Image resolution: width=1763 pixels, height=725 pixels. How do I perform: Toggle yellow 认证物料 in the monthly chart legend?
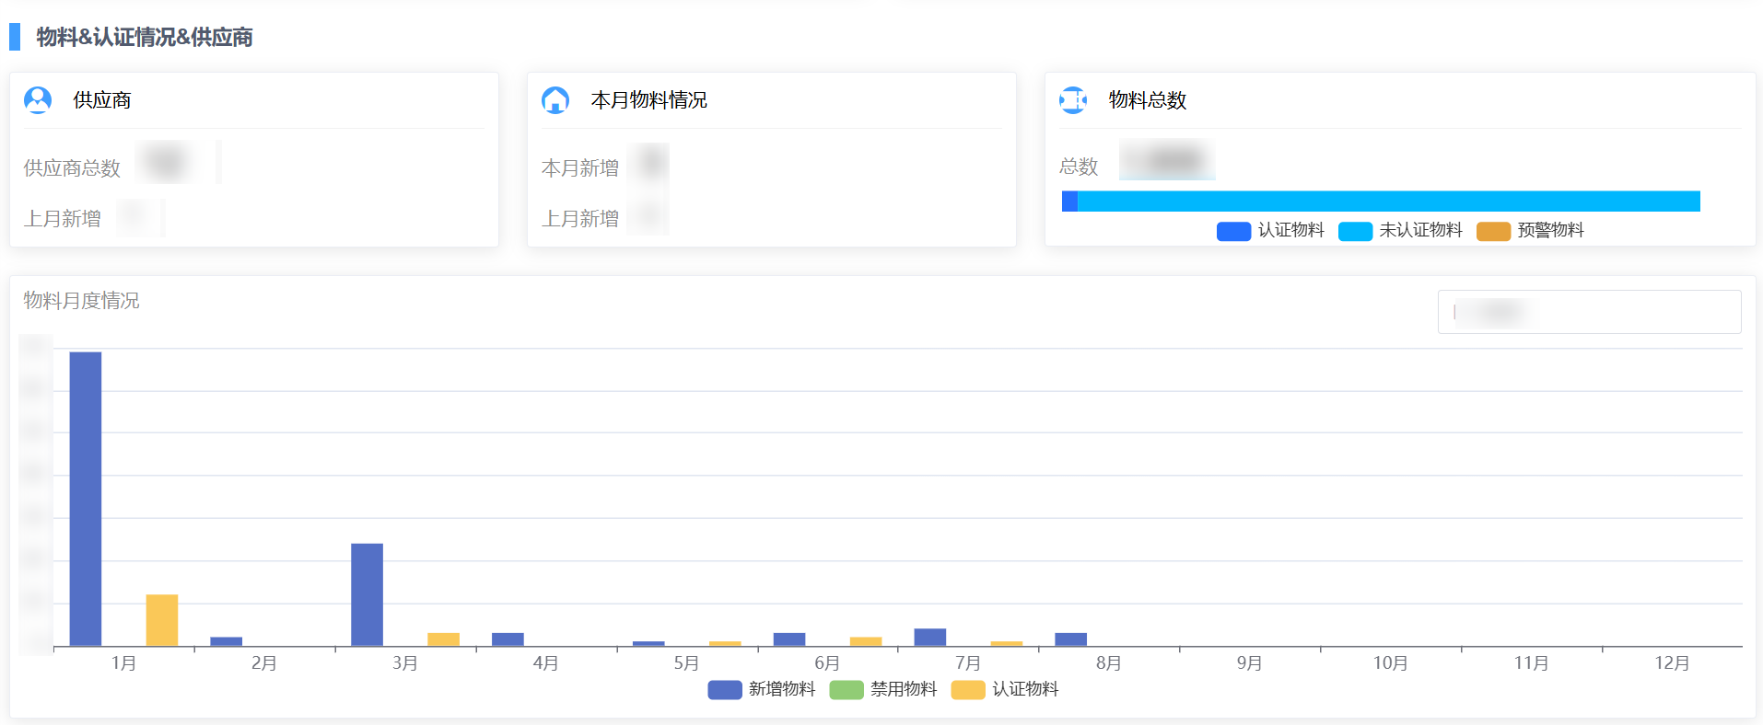click(x=1005, y=689)
